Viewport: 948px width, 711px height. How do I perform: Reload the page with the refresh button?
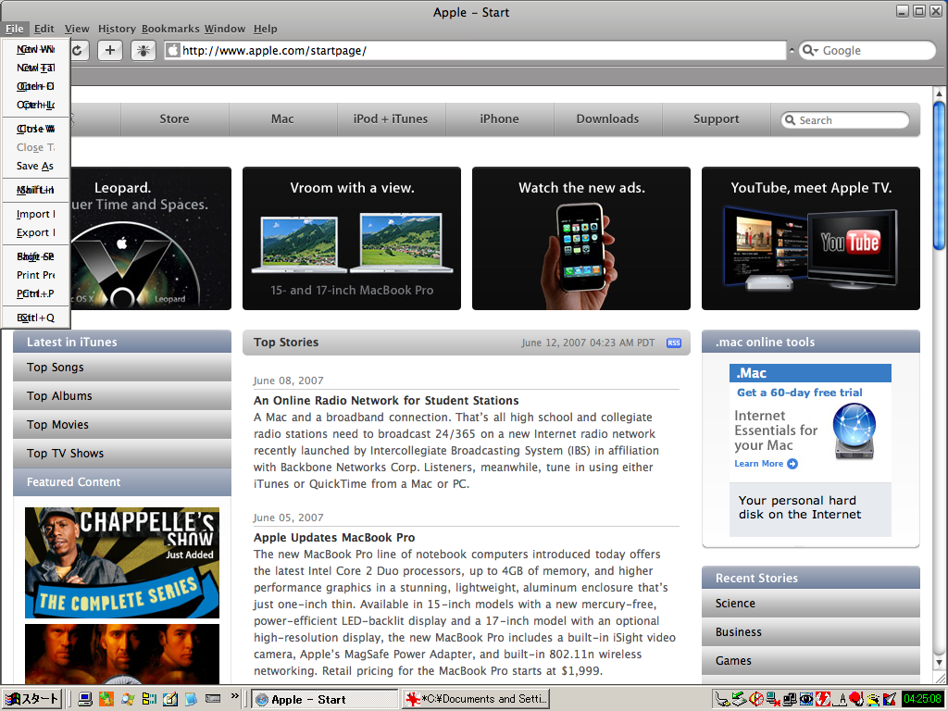tap(79, 50)
